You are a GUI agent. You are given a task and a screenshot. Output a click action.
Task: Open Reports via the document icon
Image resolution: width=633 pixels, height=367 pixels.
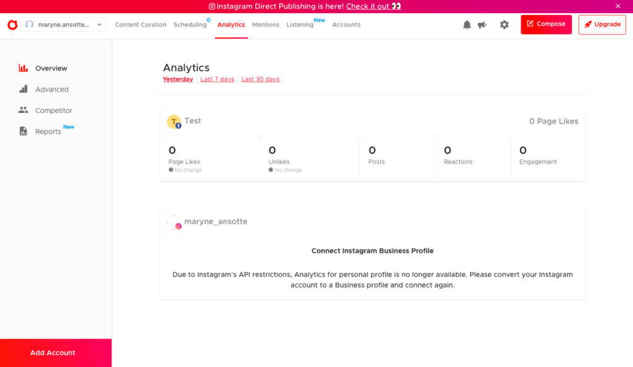coord(23,131)
